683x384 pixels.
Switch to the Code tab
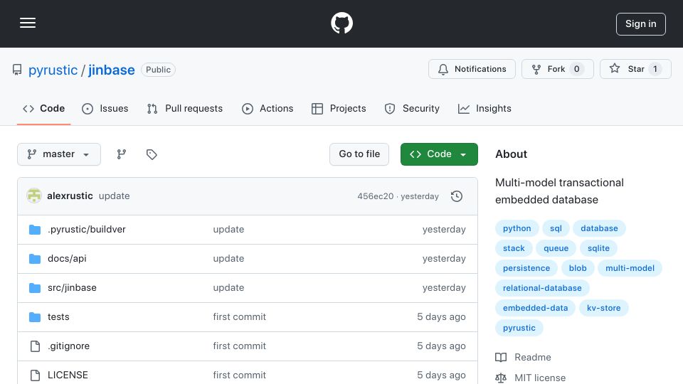tap(43, 108)
